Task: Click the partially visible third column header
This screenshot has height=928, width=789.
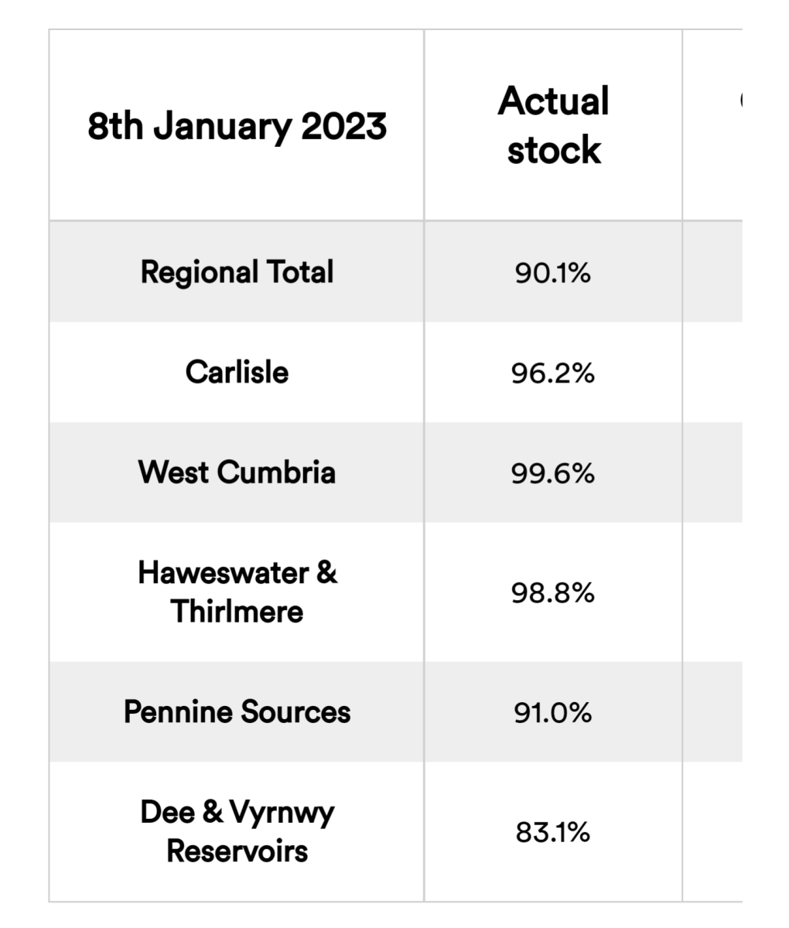Action: (712, 125)
